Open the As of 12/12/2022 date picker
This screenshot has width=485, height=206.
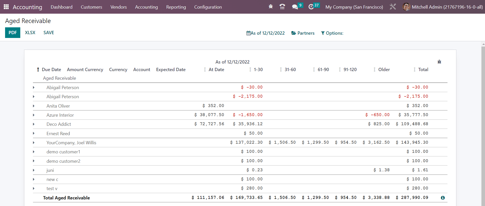(265, 33)
